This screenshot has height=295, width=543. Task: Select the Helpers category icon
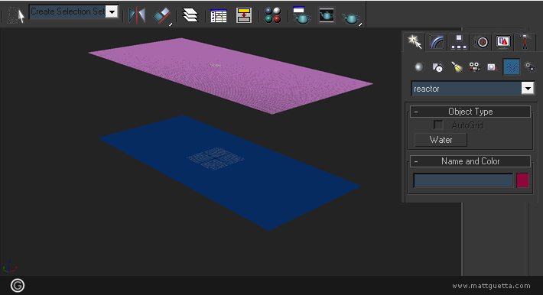click(x=493, y=66)
